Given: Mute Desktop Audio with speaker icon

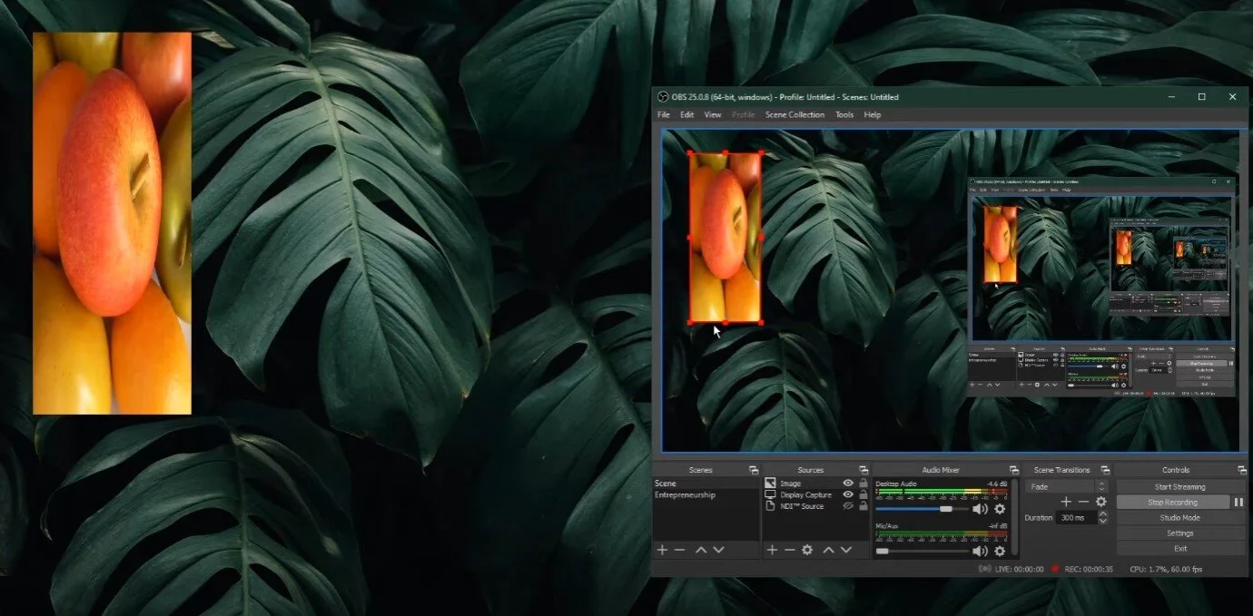Looking at the screenshot, I should click(980, 509).
